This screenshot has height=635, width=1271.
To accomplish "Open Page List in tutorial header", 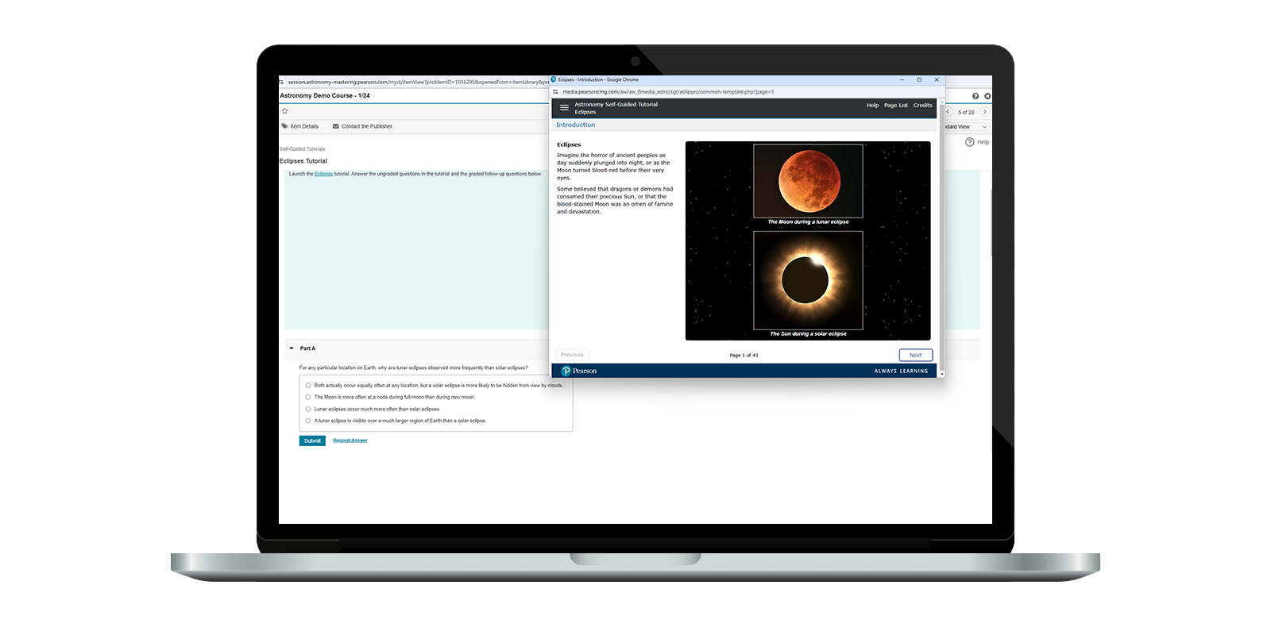I will pos(895,105).
